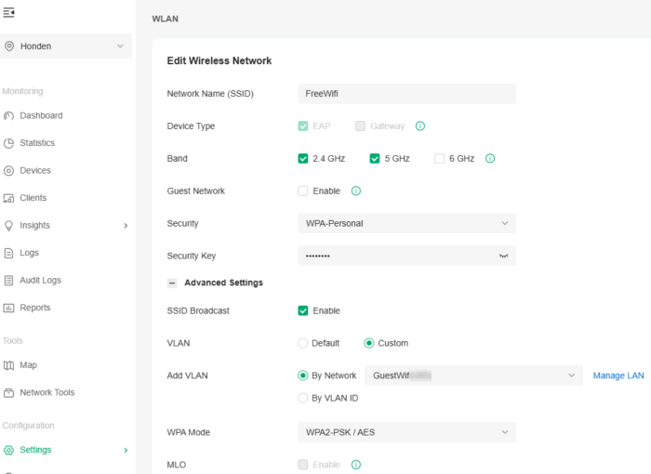Click the info icon next to Guest Network

(356, 191)
